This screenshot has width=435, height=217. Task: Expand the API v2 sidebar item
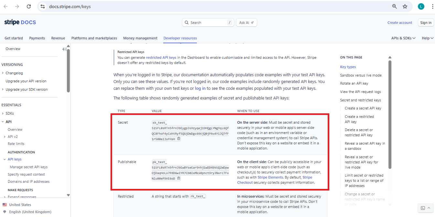click(5, 137)
